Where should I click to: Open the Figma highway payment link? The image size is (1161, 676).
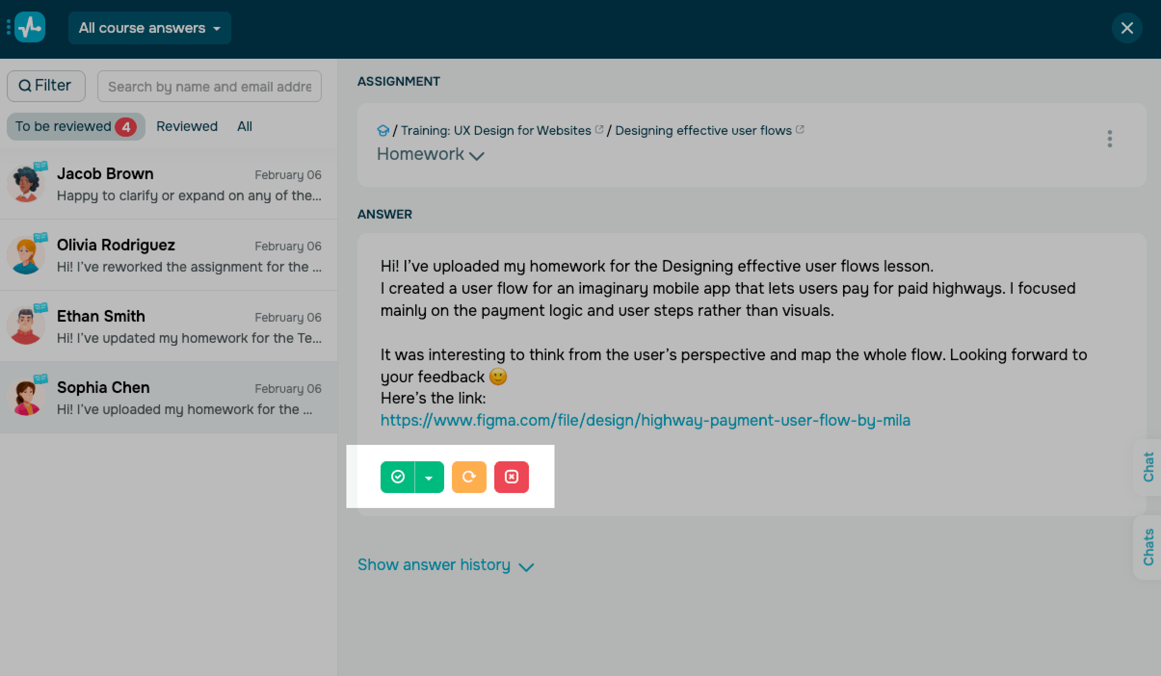pyautogui.click(x=645, y=420)
